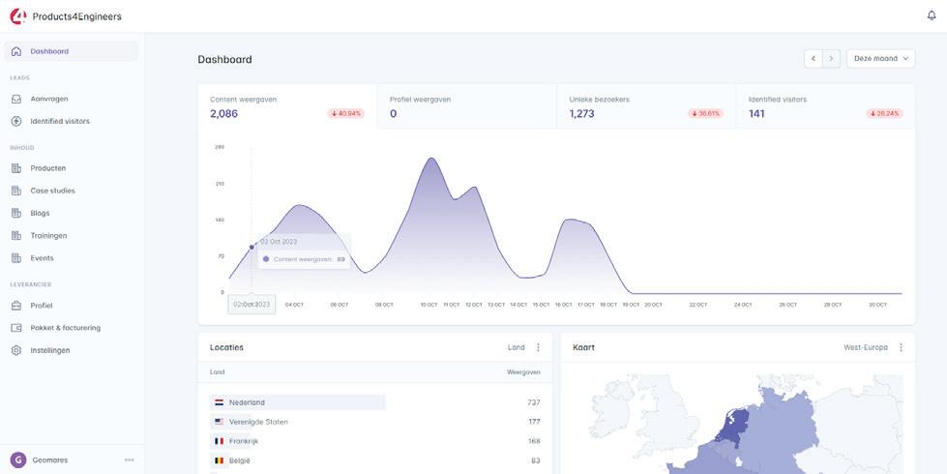Viewport: 947px width, 474px height.
Task: Select the Identified visitors sidebar icon
Action: click(16, 121)
